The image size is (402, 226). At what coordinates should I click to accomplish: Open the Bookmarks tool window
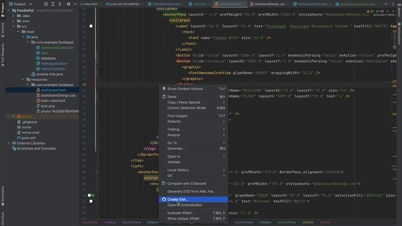pyautogui.click(x=3, y=196)
